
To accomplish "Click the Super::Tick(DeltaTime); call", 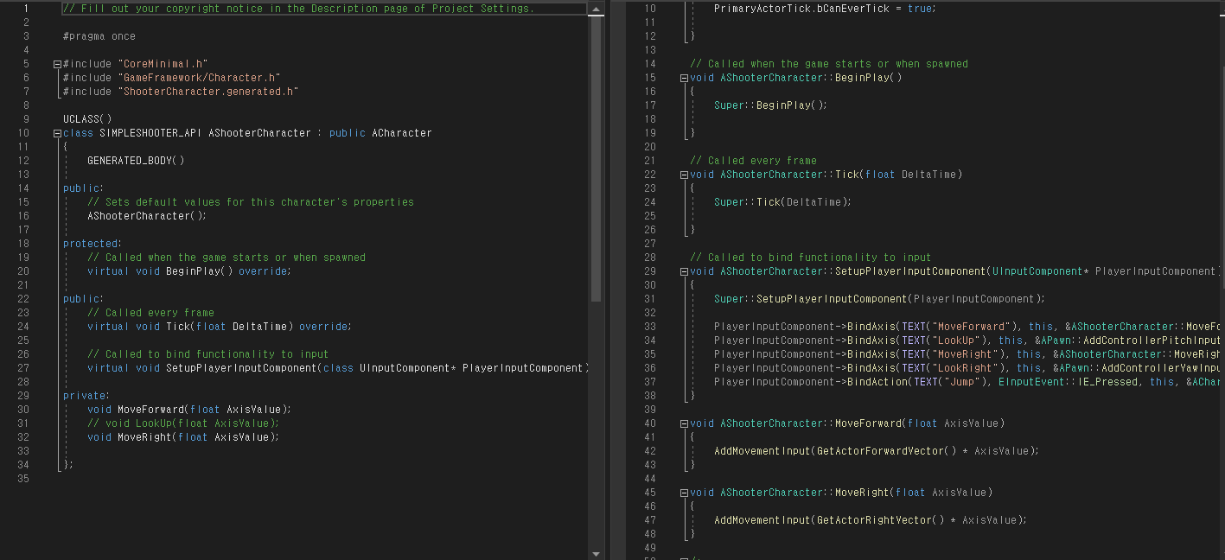I will (782, 202).
